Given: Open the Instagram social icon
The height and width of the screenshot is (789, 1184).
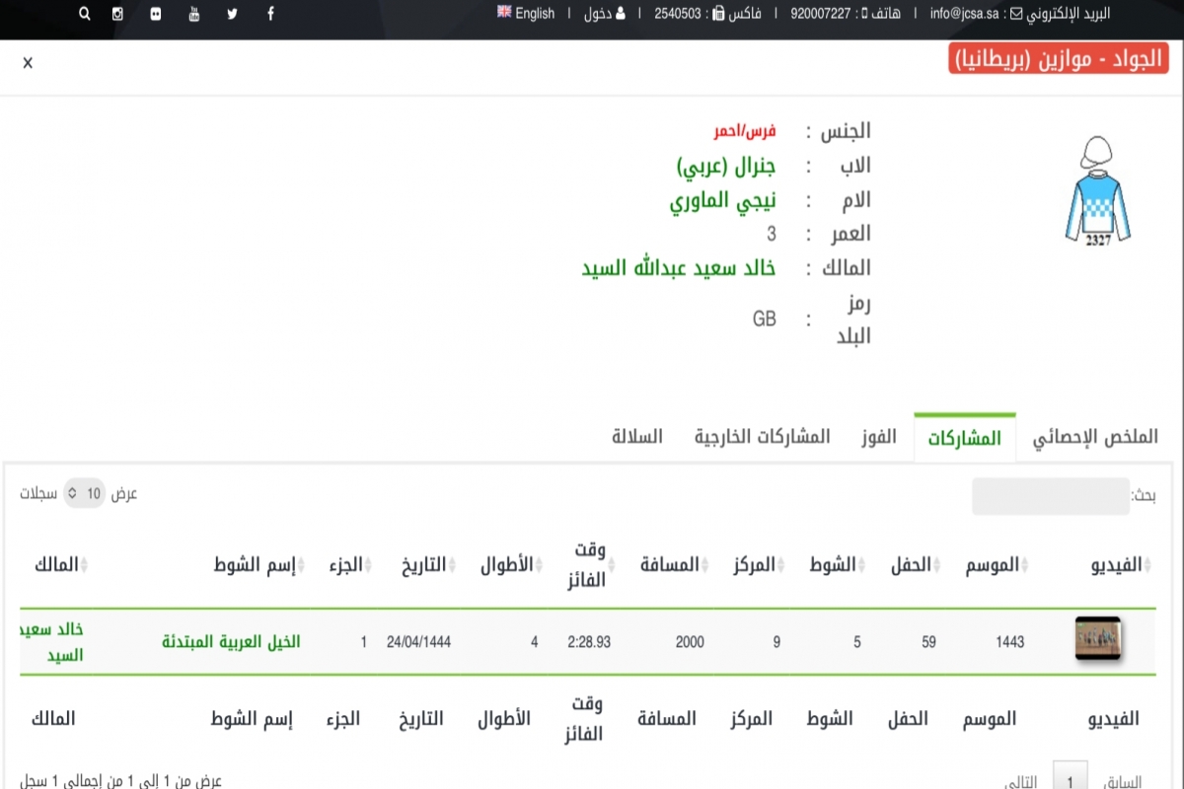Looking at the screenshot, I should tap(118, 14).
